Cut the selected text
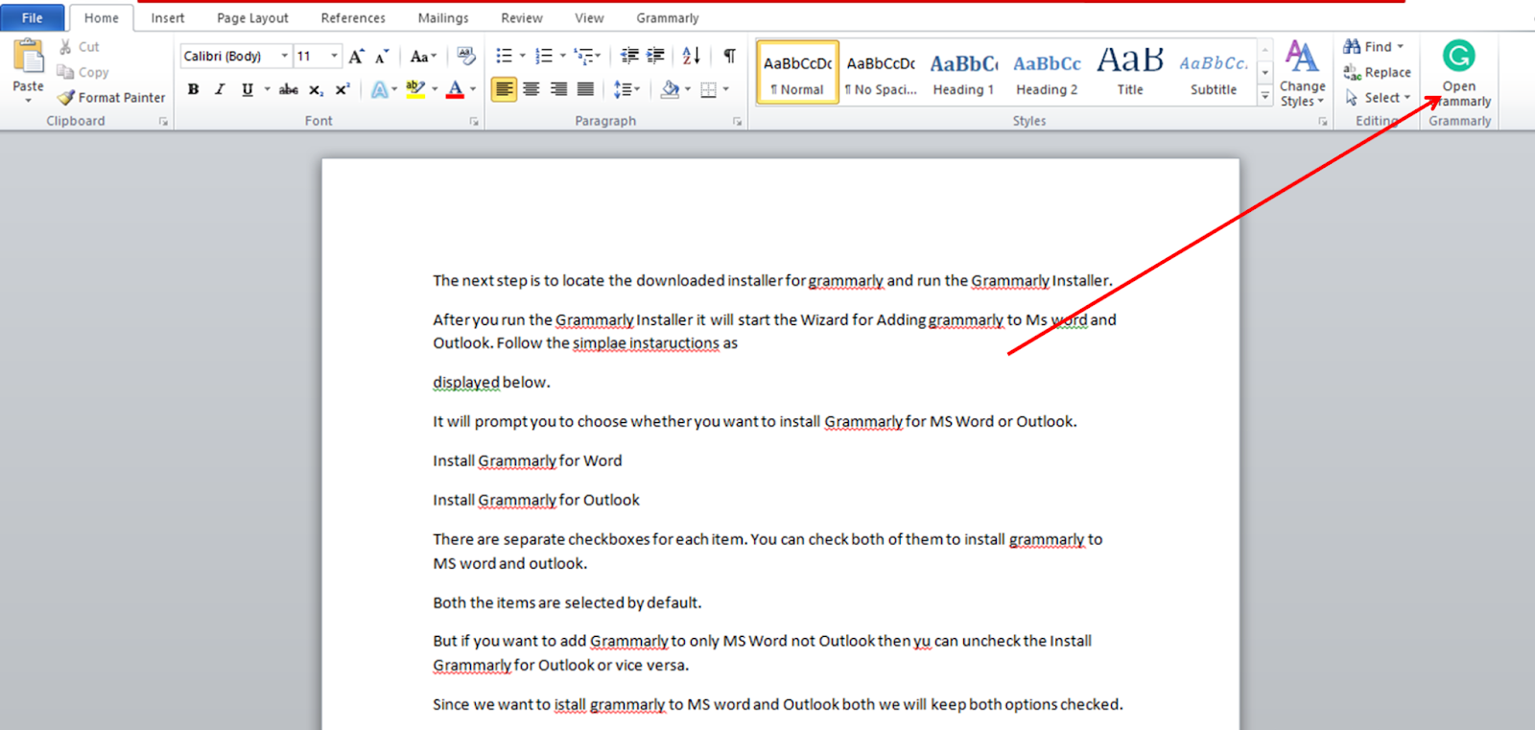This screenshot has width=1535, height=730. 79,47
